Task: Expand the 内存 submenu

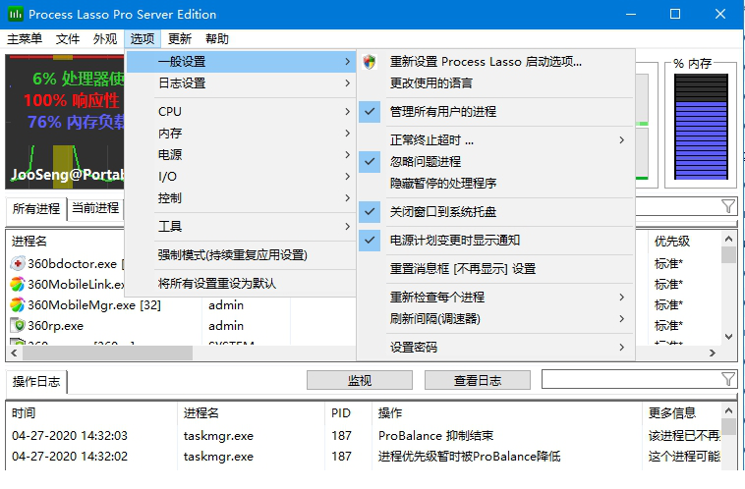Action: [242, 133]
